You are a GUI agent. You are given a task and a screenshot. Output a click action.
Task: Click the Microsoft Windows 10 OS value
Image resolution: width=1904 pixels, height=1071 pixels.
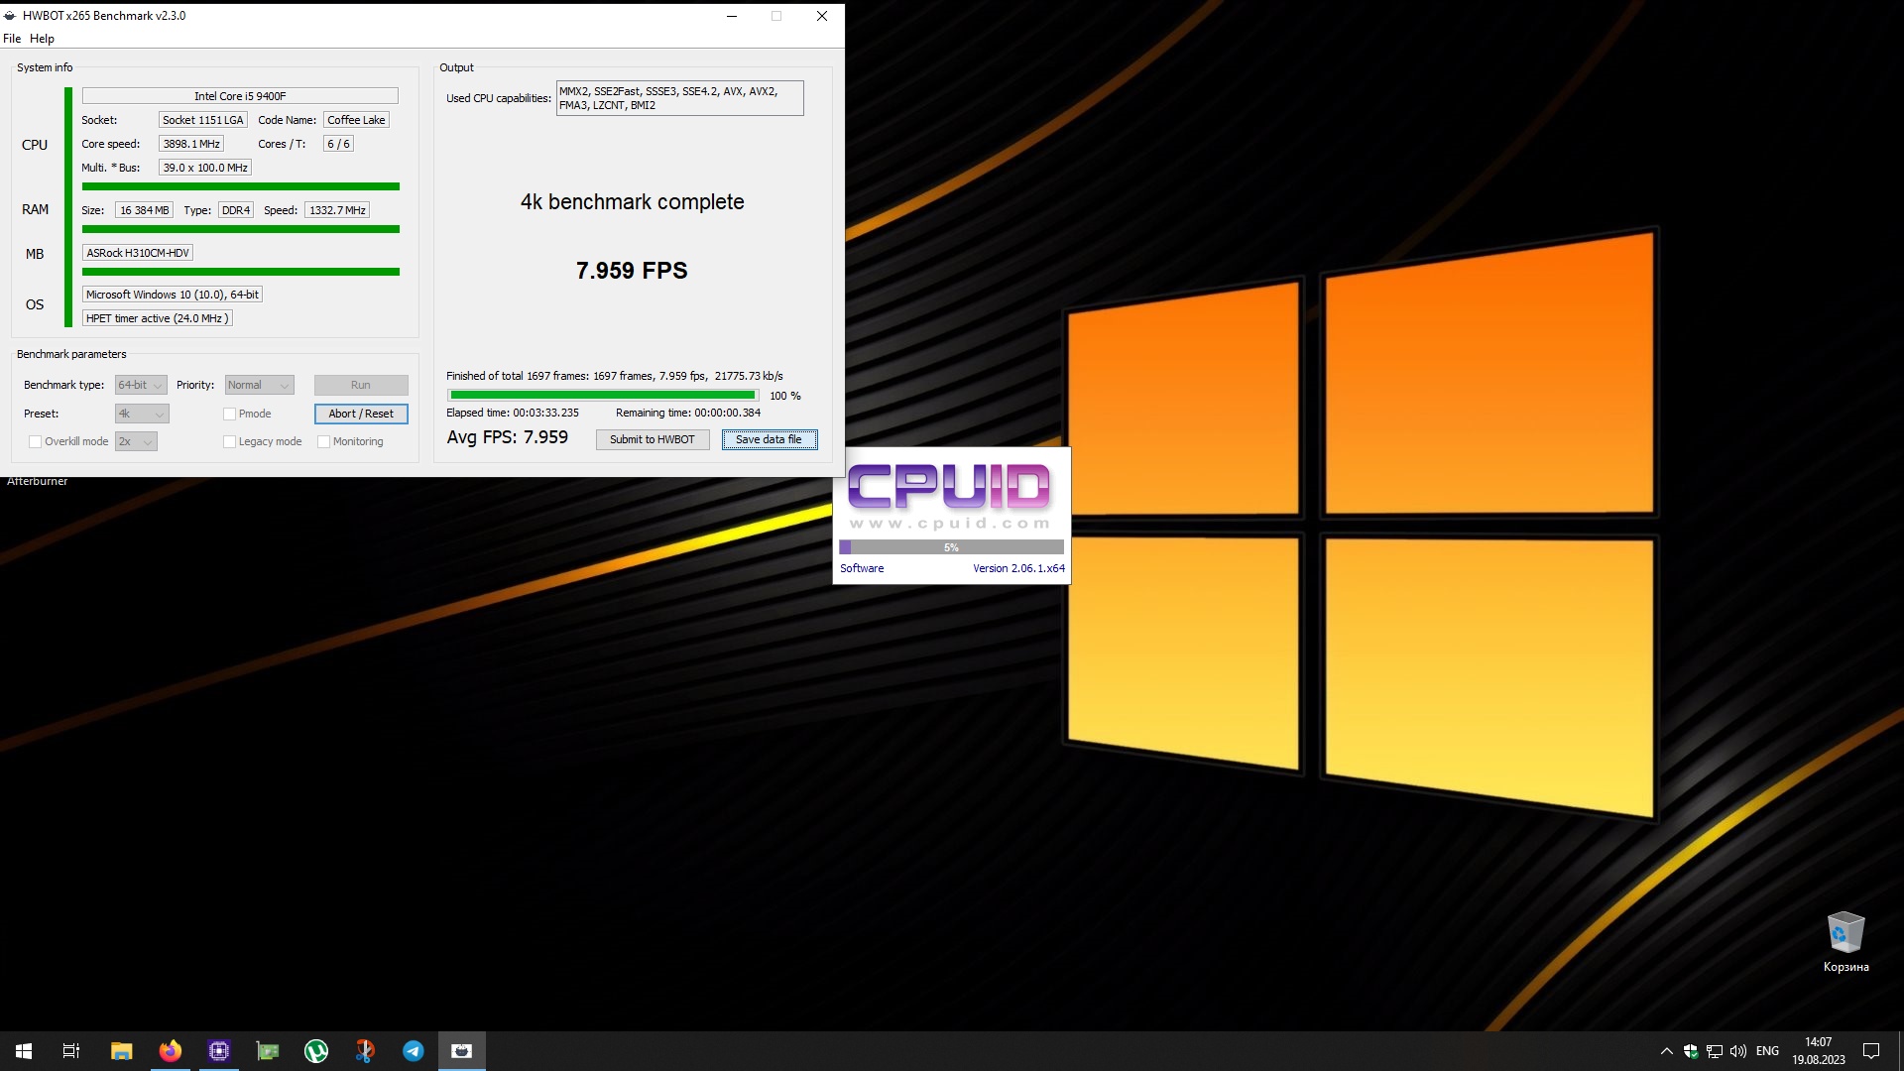point(173,295)
